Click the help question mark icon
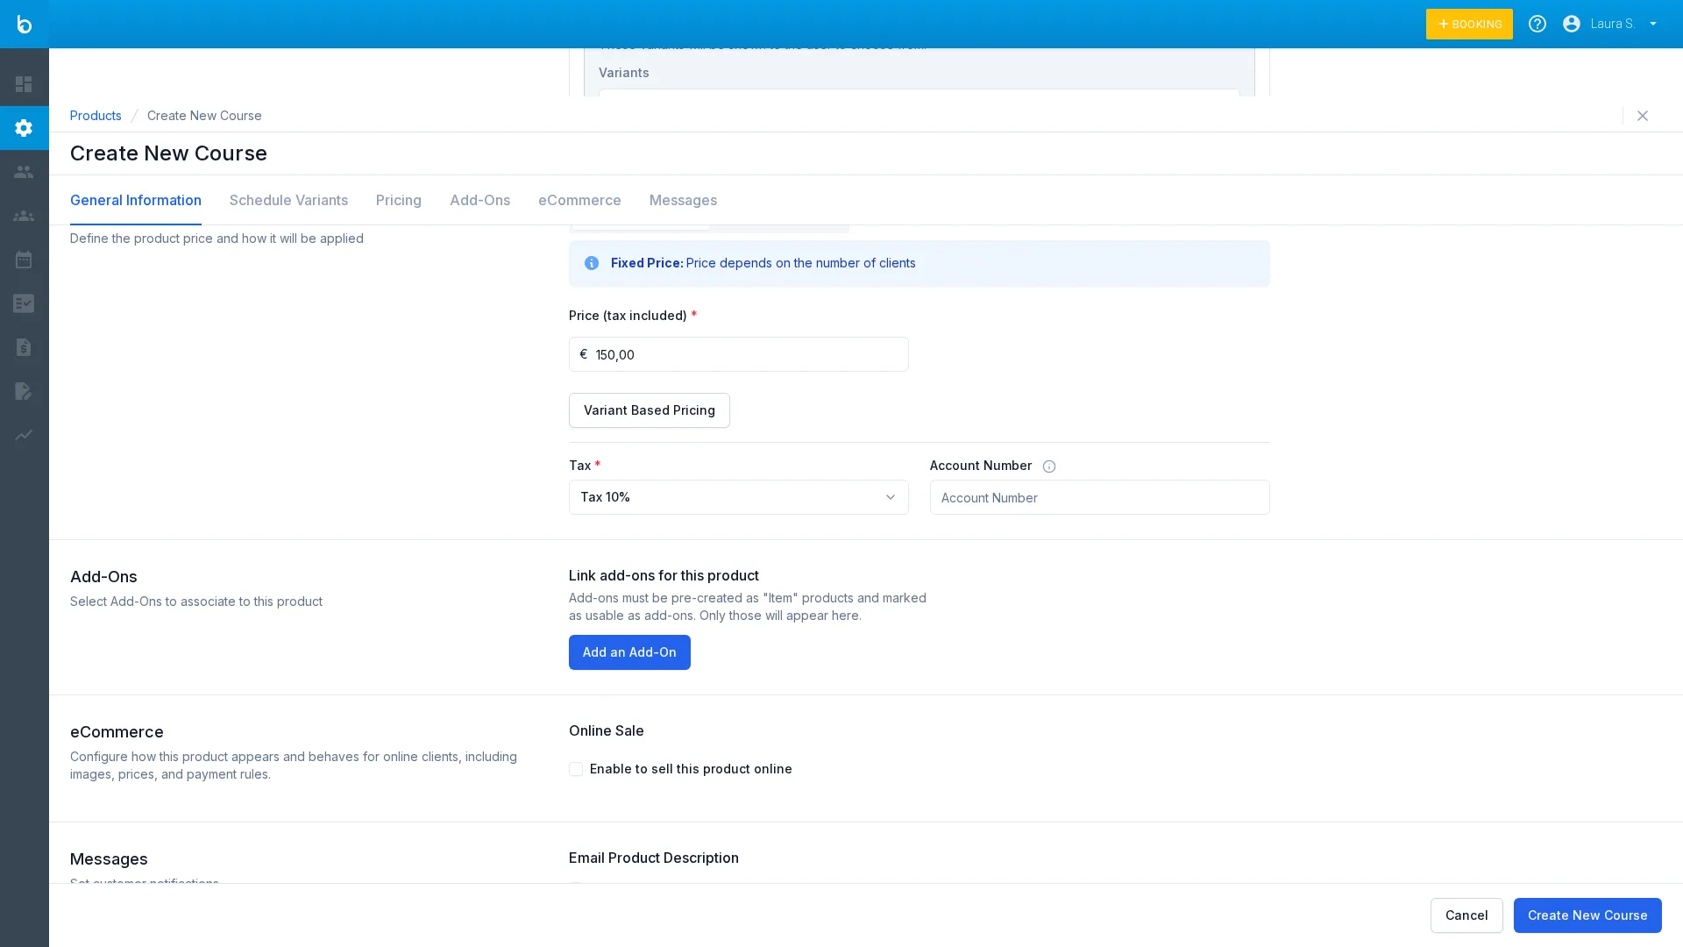The image size is (1683, 947). 1537,24
